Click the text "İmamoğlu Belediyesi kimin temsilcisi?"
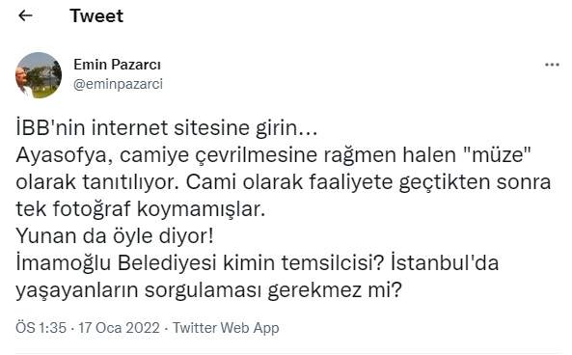 click(x=199, y=263)
